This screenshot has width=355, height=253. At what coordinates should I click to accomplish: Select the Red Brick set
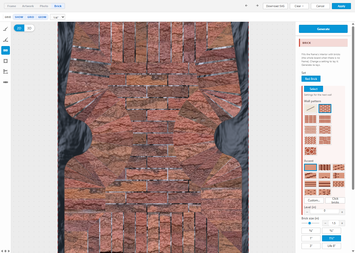[x=311, y=79]
